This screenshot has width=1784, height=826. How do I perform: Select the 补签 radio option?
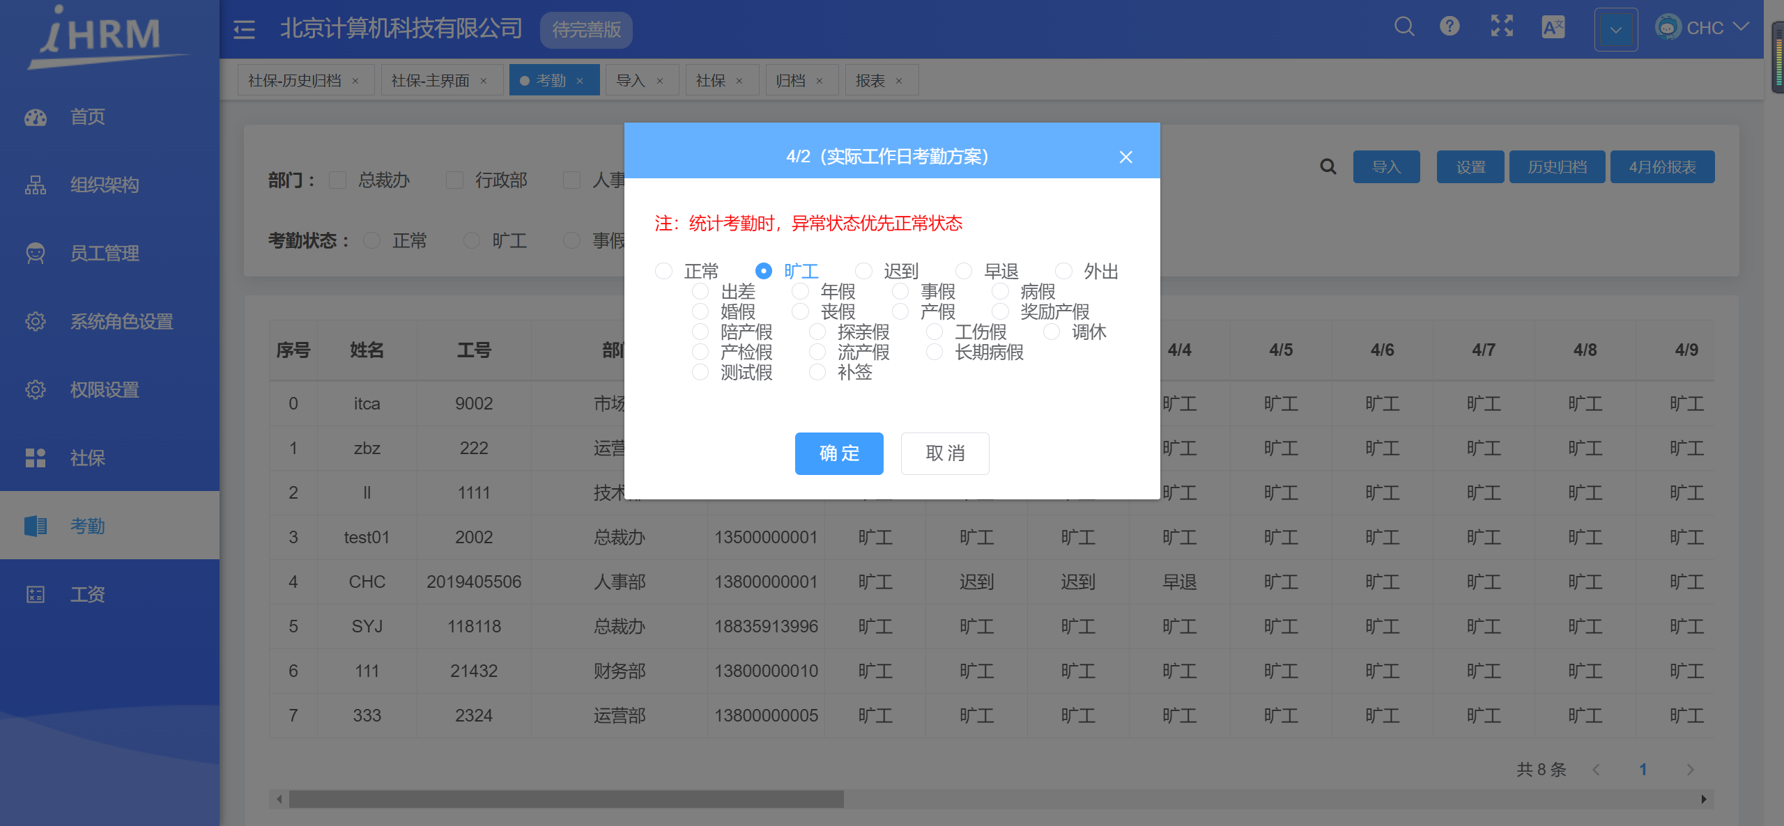(817, 372)
